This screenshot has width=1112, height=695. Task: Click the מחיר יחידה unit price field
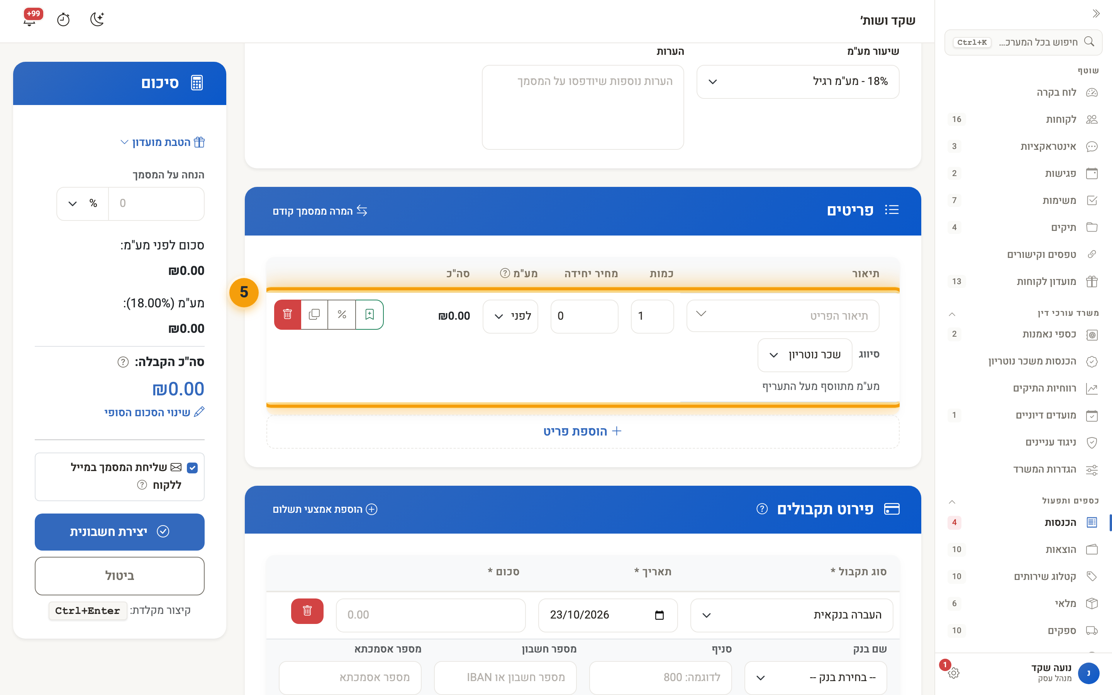tap(584, 316)
